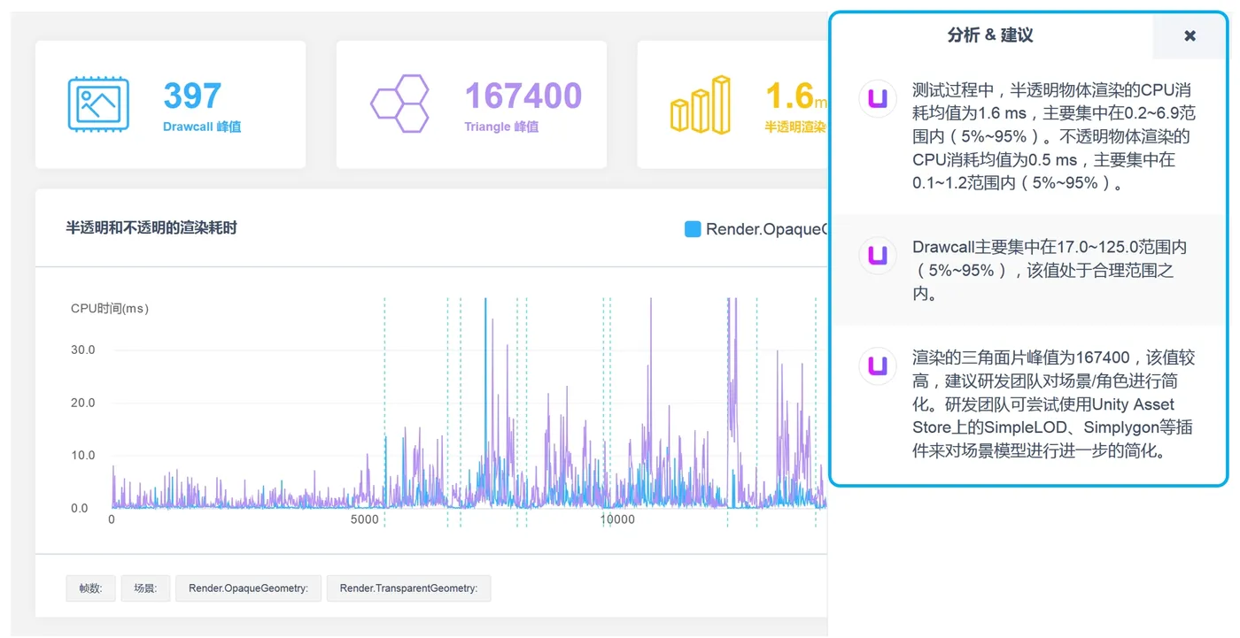Click the 167400 Triangle peak value
Image resolution: width=1240 pixels, height=638 pixels.
pos(523,96)
